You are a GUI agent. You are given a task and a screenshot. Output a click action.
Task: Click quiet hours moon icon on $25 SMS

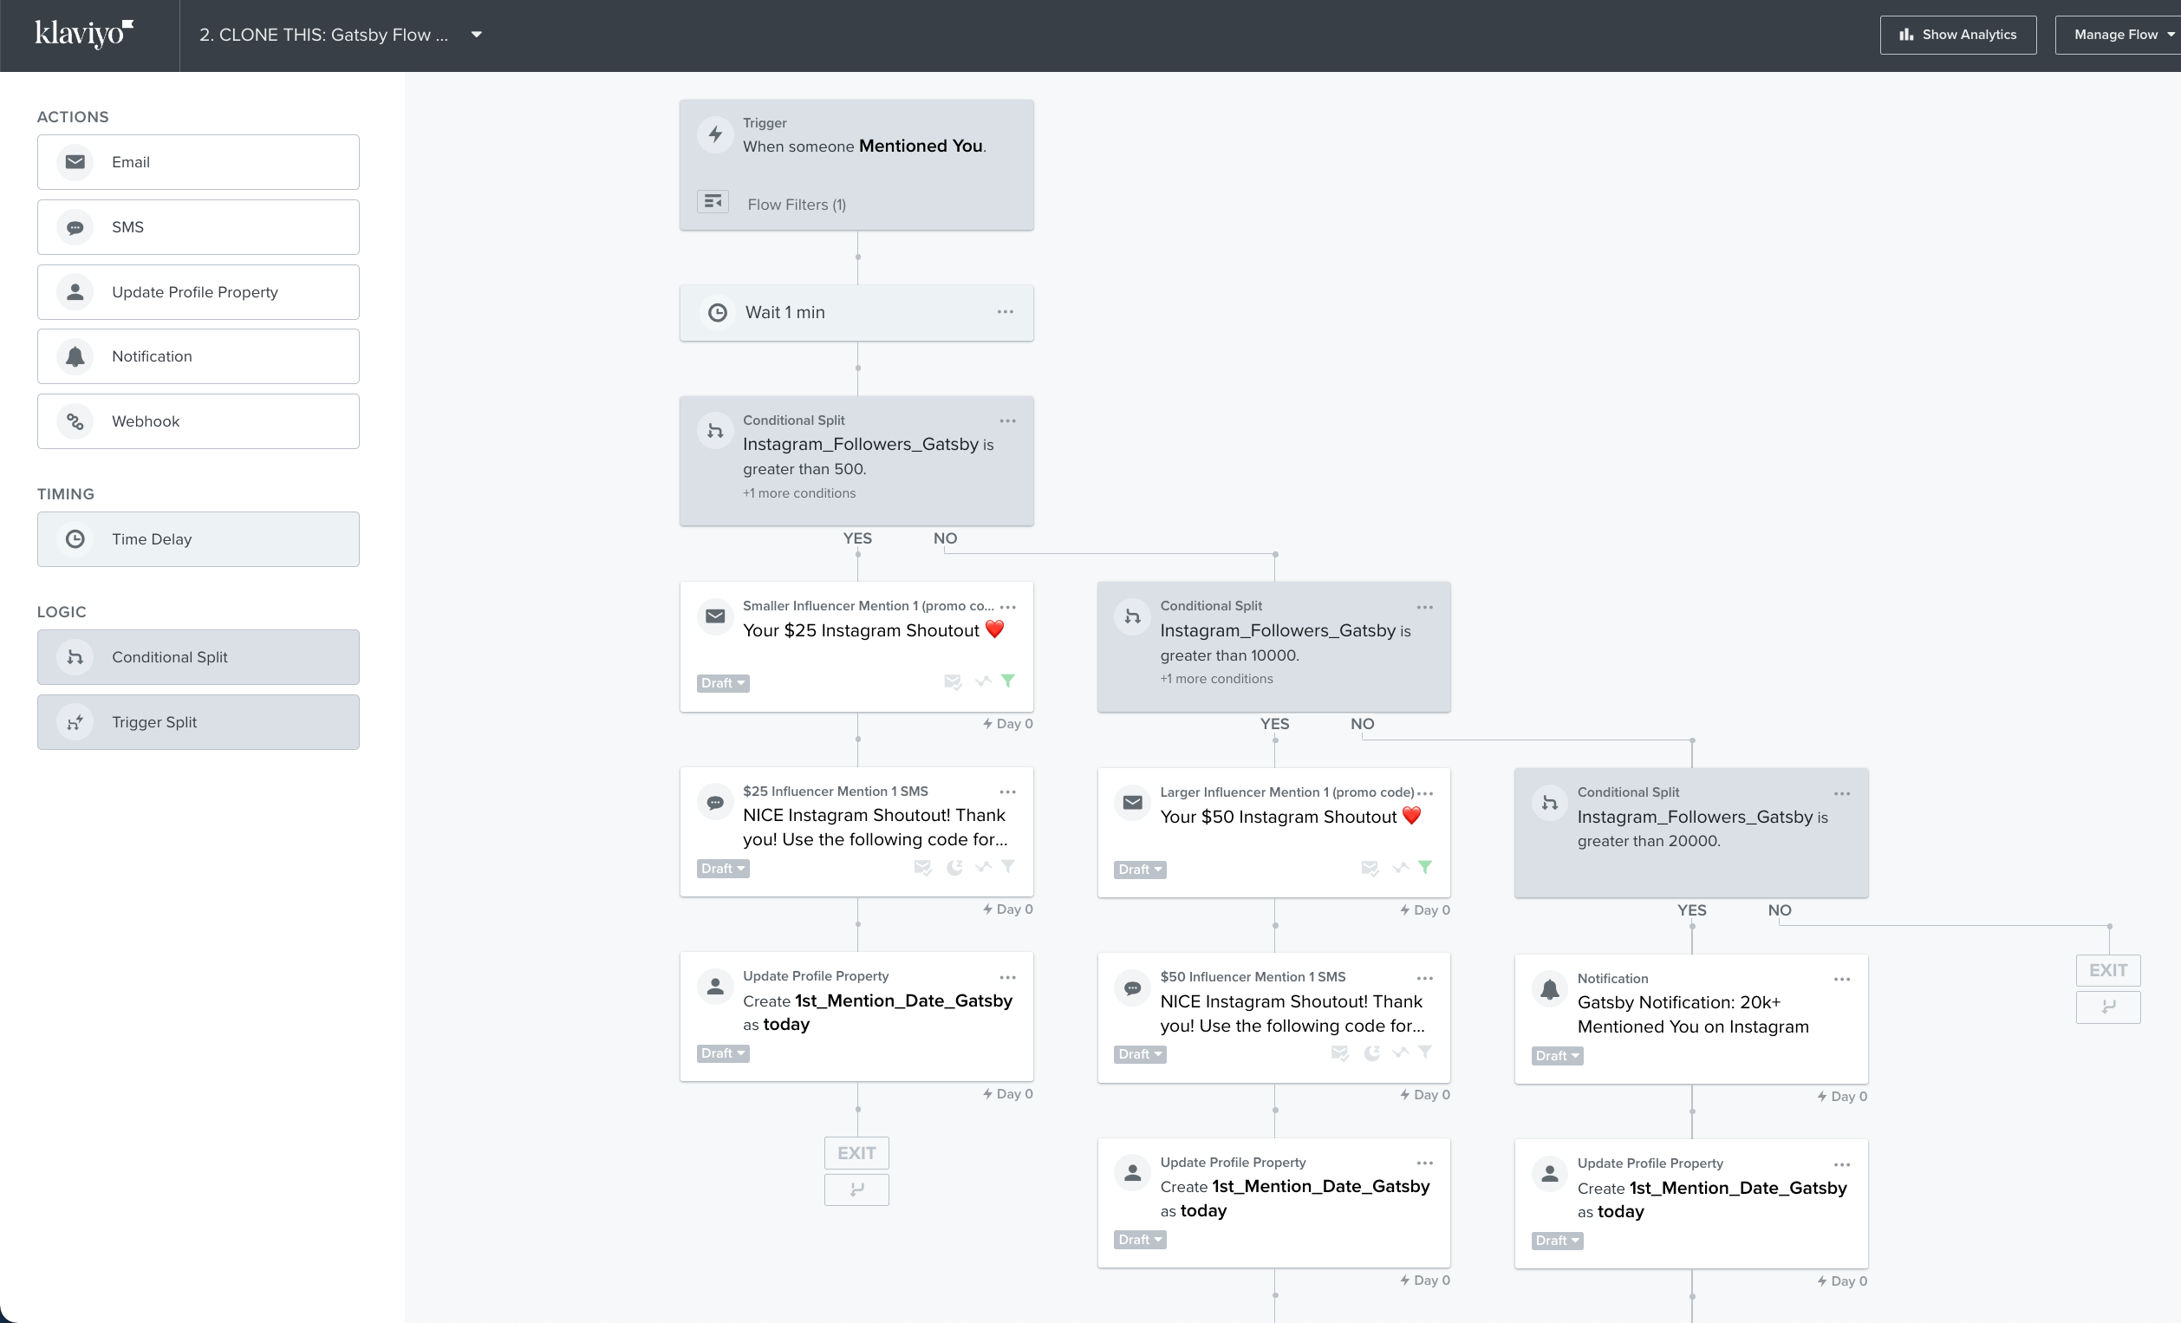[954, 868]
